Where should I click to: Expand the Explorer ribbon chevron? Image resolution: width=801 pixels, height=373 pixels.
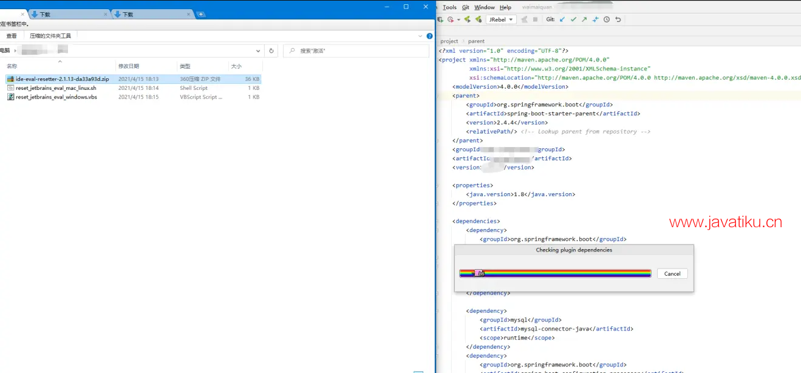point(420,36)
